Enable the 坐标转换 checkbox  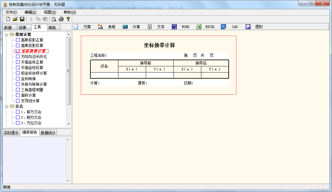click(x=18, y=79)
